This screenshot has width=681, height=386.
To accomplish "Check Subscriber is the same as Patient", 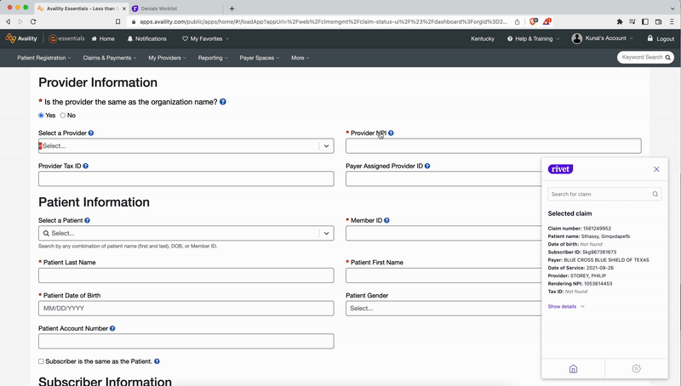I will click(x=41, y=361).
